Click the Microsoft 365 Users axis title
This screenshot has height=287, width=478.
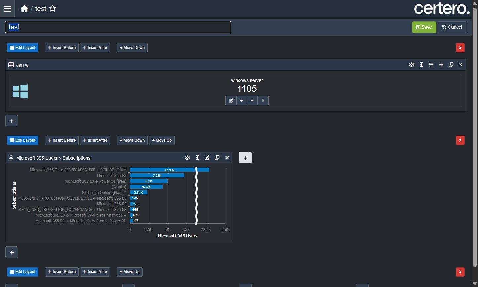point(177,236)
